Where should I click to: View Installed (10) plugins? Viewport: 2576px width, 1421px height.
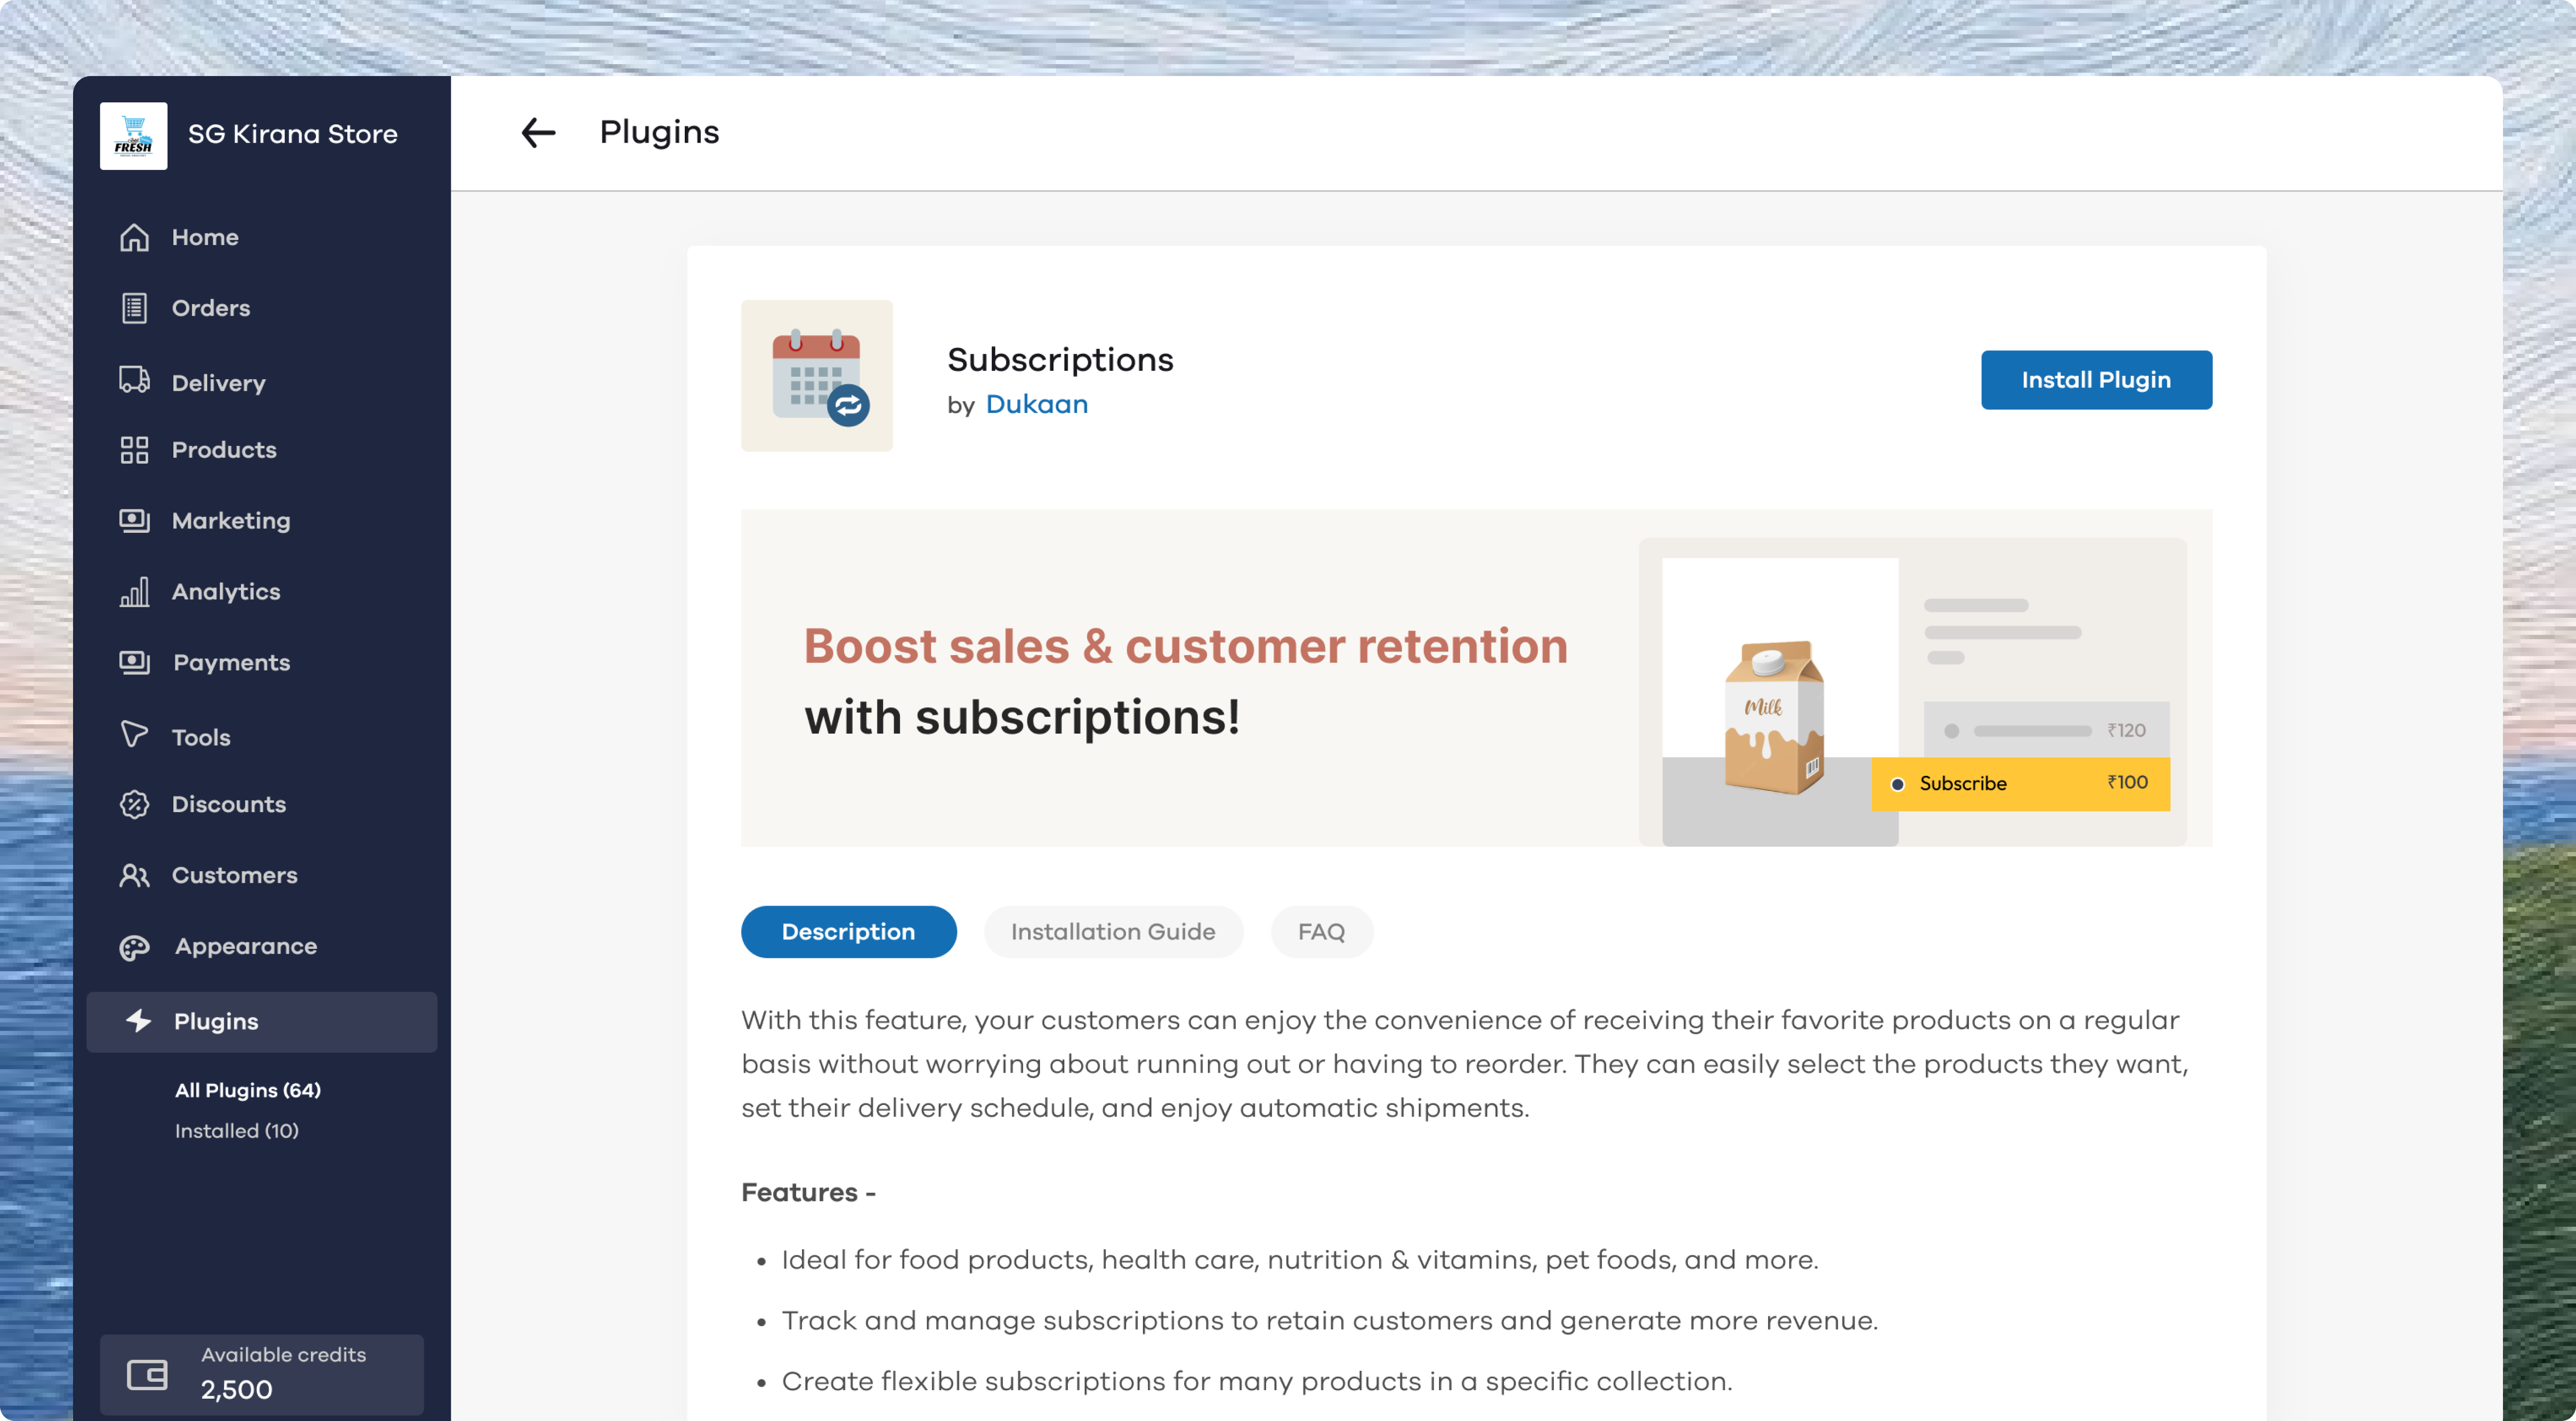(x=237, y=1131)
